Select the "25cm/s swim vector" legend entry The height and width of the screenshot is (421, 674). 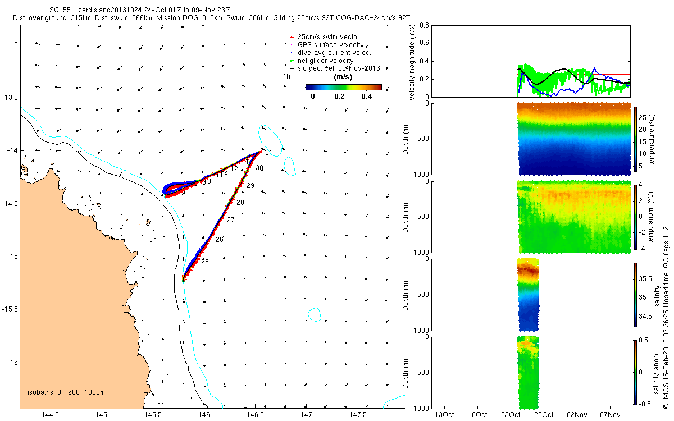(329, 37)
